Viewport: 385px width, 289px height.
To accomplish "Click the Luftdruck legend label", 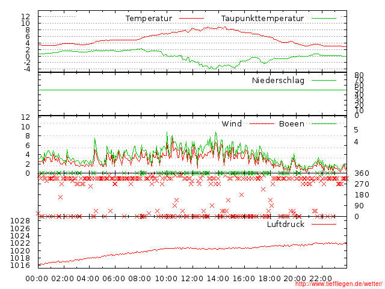I will click(x=286, y=224).
